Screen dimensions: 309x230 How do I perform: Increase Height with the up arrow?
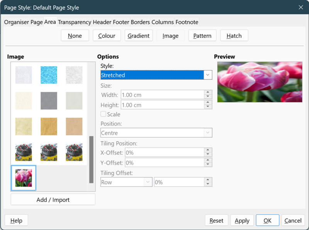pyautogui.click(x=208, y=102)
